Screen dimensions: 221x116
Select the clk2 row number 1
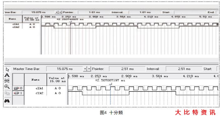(21, 93)
